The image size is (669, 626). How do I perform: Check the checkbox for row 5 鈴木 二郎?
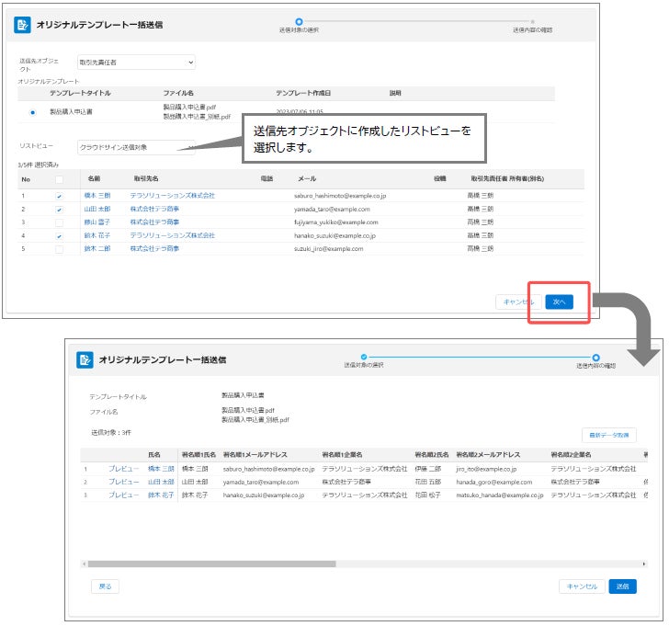point(60,249)
